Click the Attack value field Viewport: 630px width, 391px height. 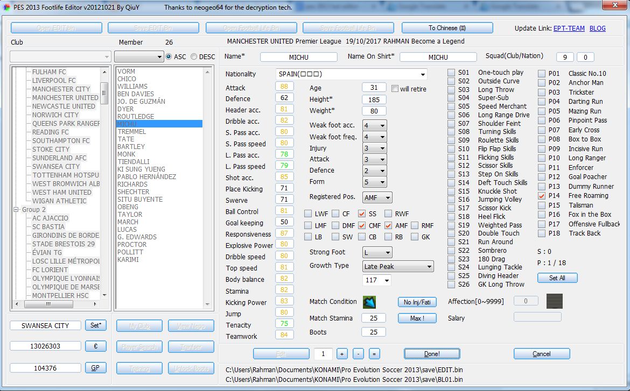click(x=284, y=86)
